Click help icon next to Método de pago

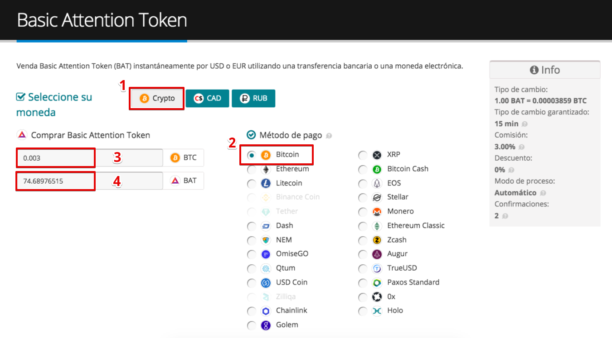click(x=329, y=135)
